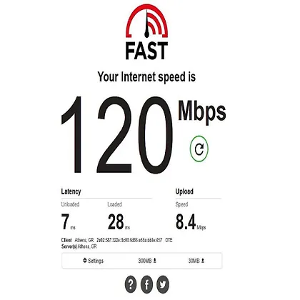Click the download arrow next to 300MB

click(154, 261)
